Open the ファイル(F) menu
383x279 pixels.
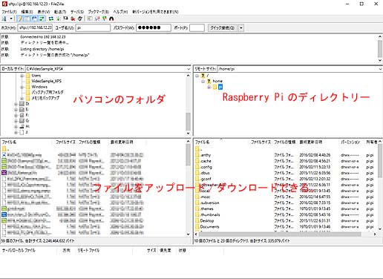click(x=9, y=12)
